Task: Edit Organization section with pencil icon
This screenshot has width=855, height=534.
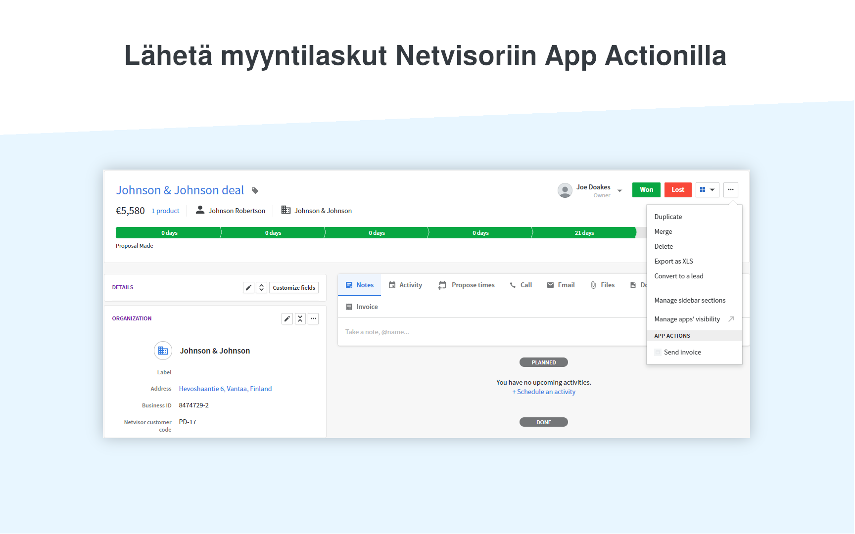Action: (x=287, y=319)
